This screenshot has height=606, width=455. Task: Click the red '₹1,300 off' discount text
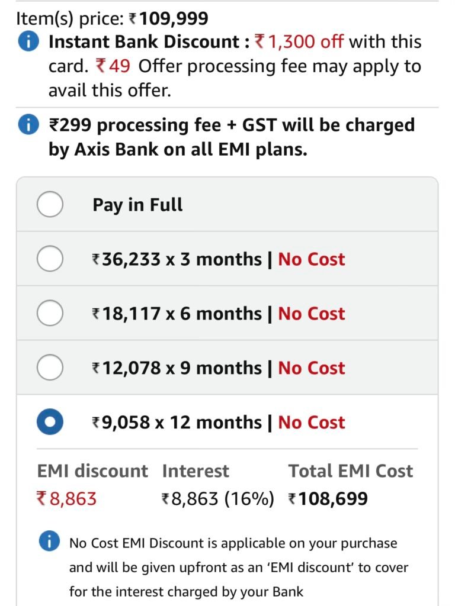(299, 42)
